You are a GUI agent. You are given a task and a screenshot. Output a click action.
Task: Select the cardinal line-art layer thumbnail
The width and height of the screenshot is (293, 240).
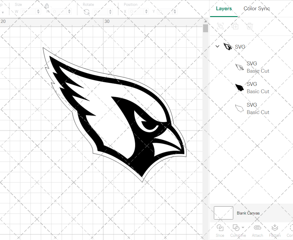239,67
